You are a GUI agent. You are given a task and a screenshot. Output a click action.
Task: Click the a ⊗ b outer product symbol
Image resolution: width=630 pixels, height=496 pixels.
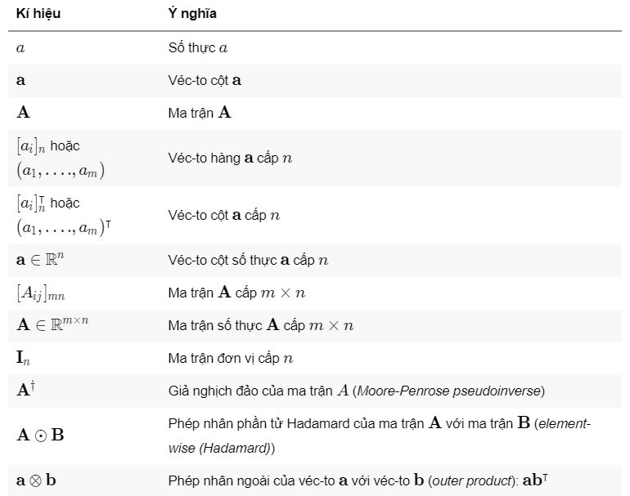[36, 480]
